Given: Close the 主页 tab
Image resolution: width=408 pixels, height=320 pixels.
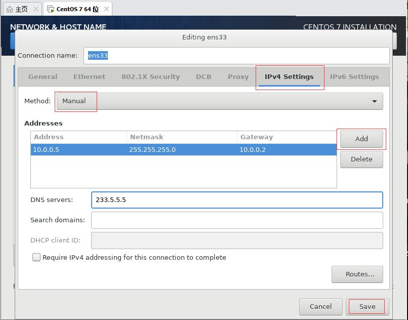Looking at the screenshot, I should [x=36, y=9].
